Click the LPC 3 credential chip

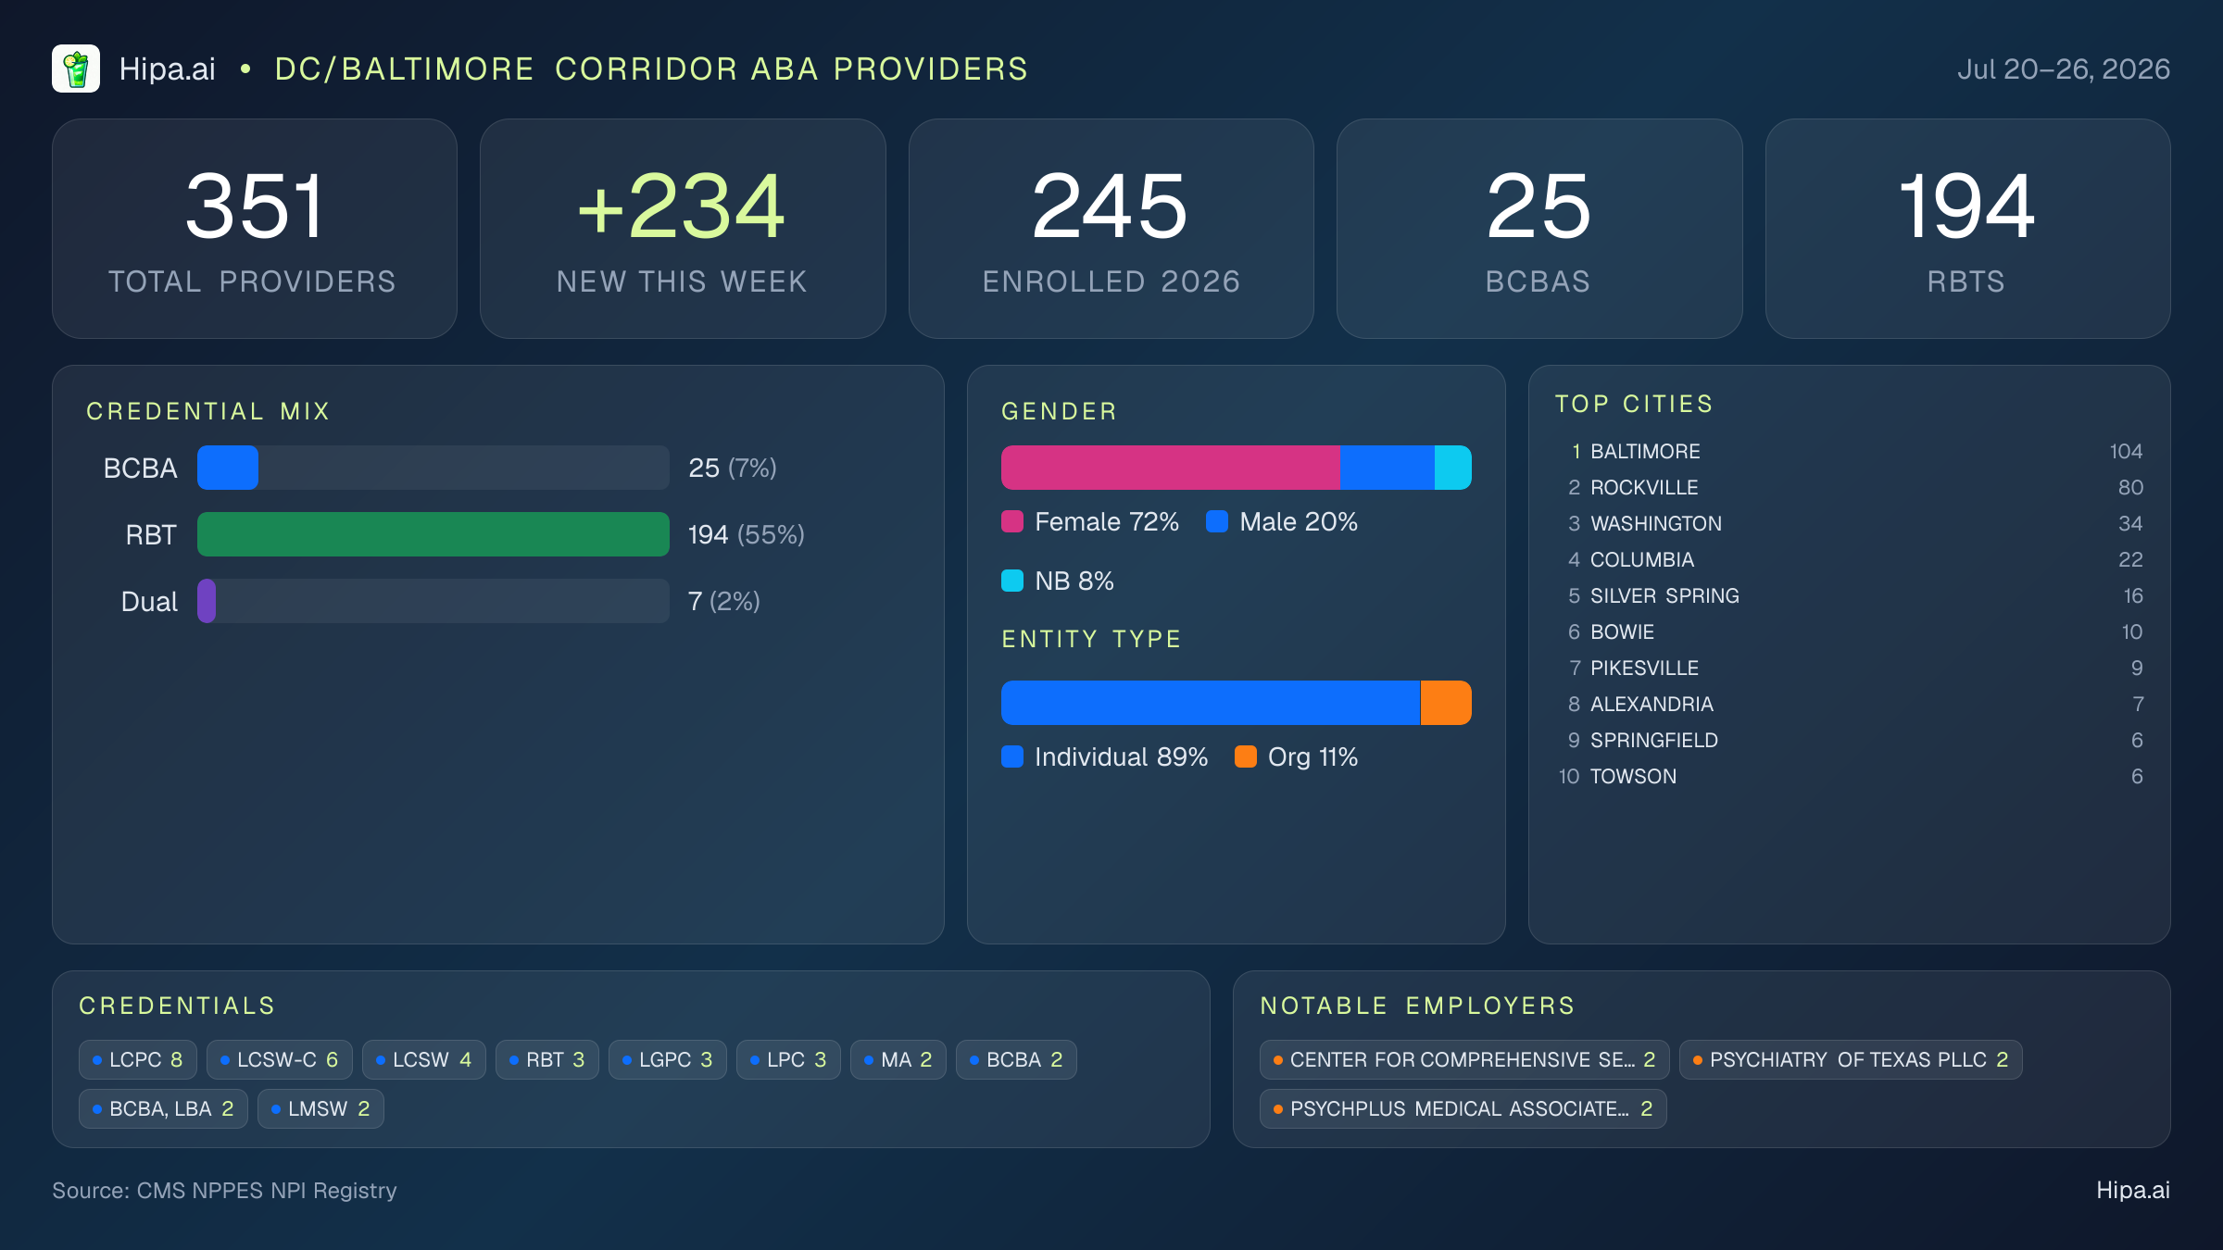click(788, 1059)
